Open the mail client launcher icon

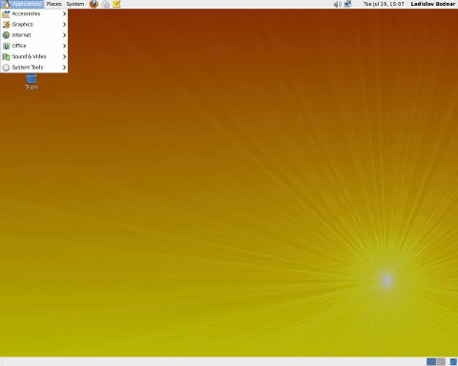105,4
